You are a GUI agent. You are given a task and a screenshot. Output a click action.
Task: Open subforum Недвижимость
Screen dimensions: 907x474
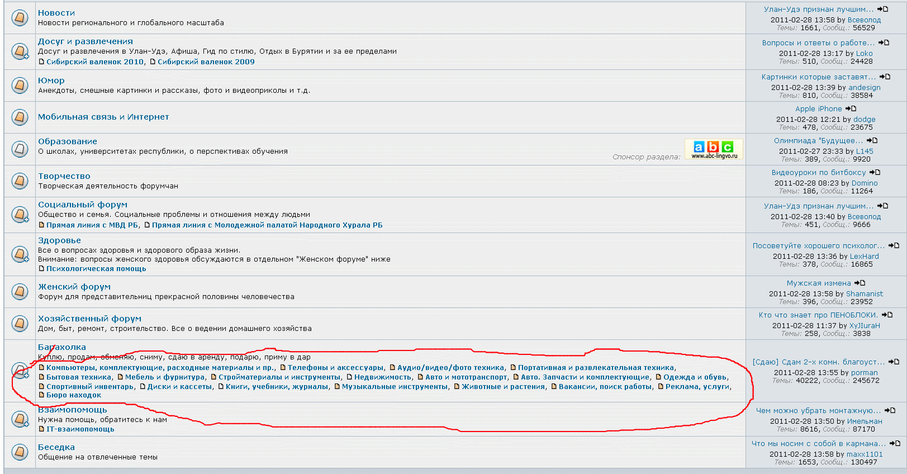point(383,377)
